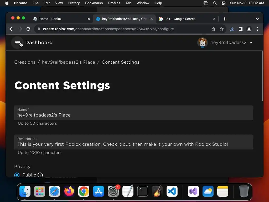Open the History menu
The height and width of the screenshot is (202, 269).
74,3
